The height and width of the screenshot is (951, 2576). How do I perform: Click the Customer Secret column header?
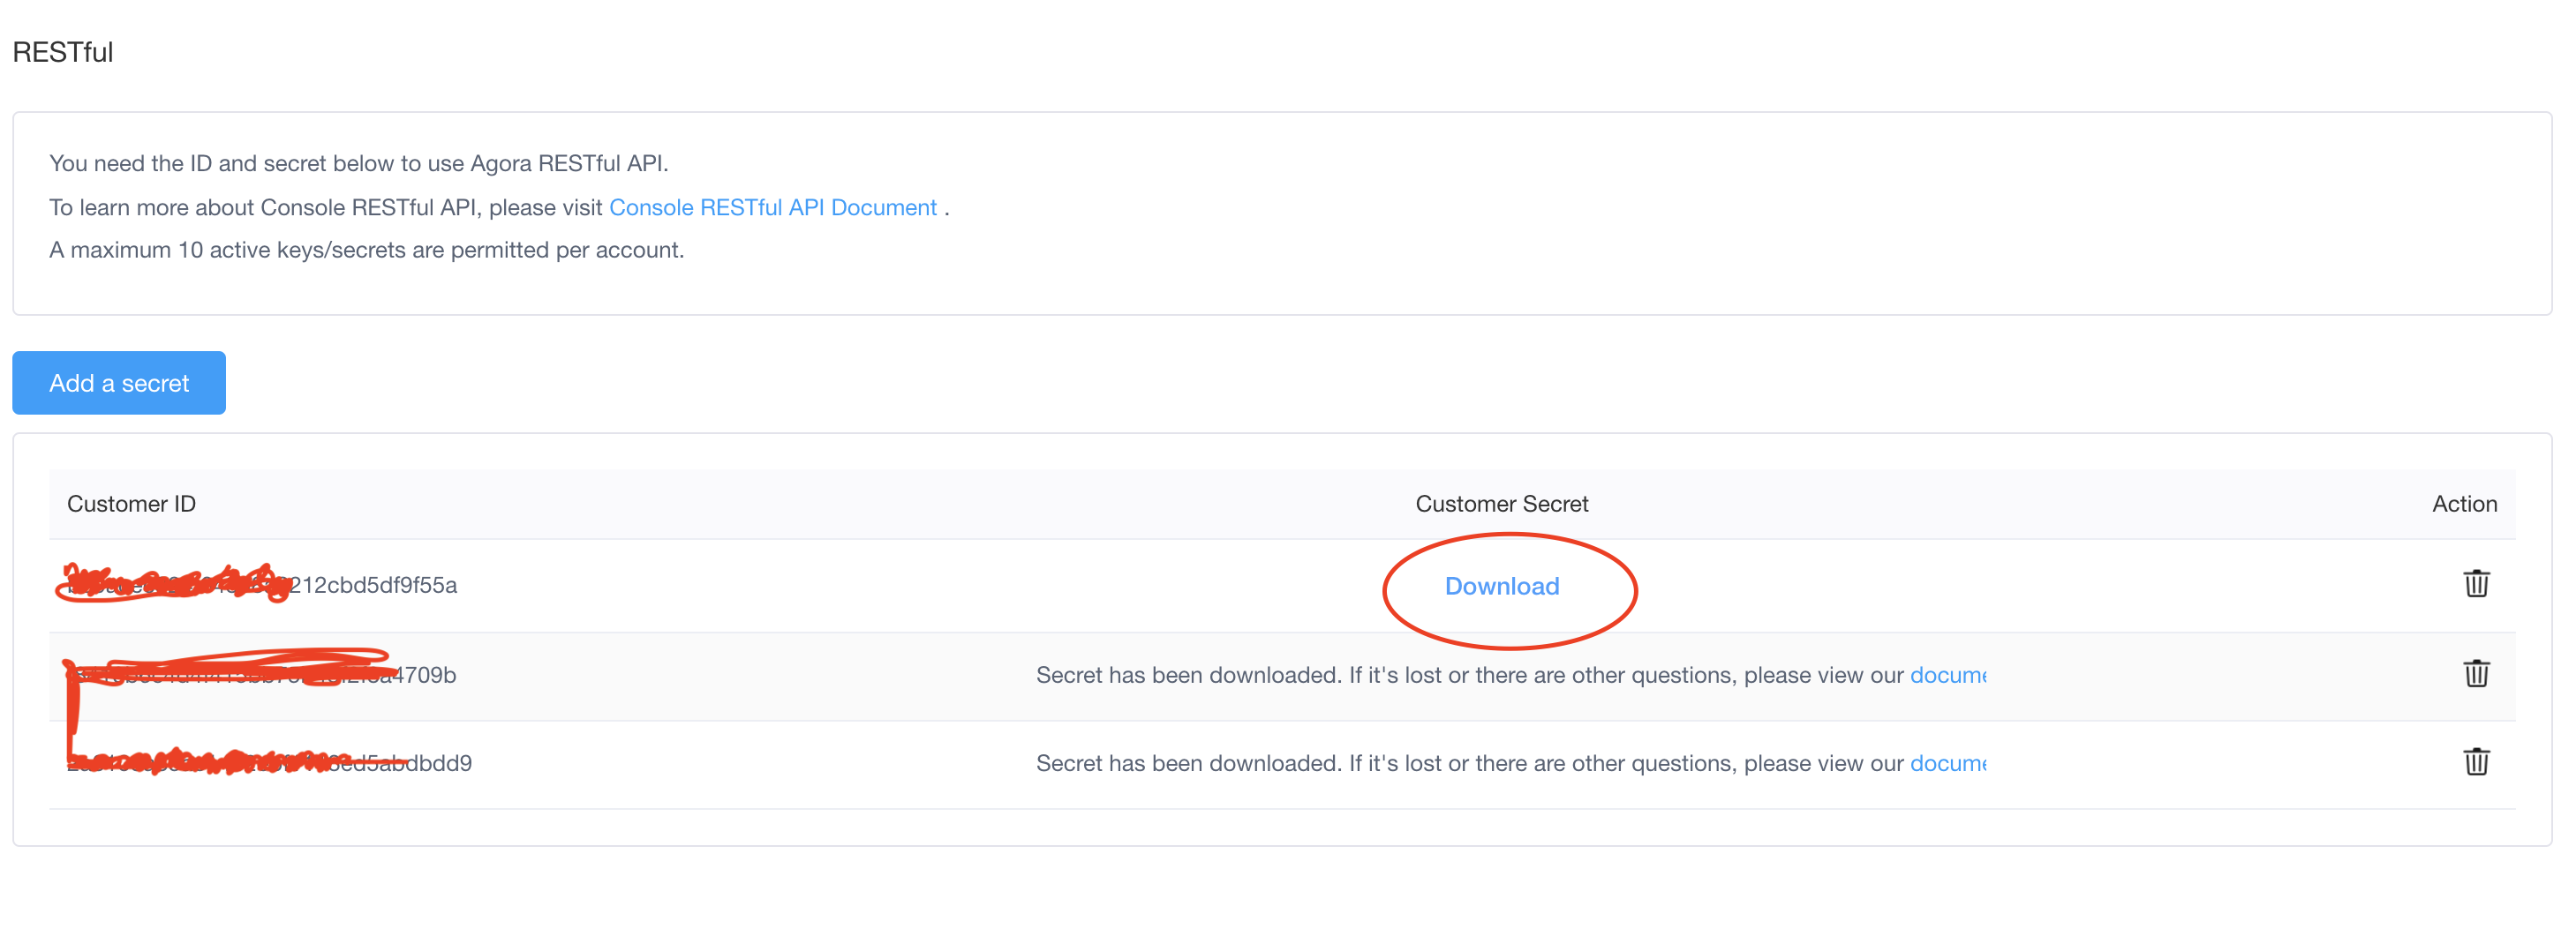(1501, 504)
